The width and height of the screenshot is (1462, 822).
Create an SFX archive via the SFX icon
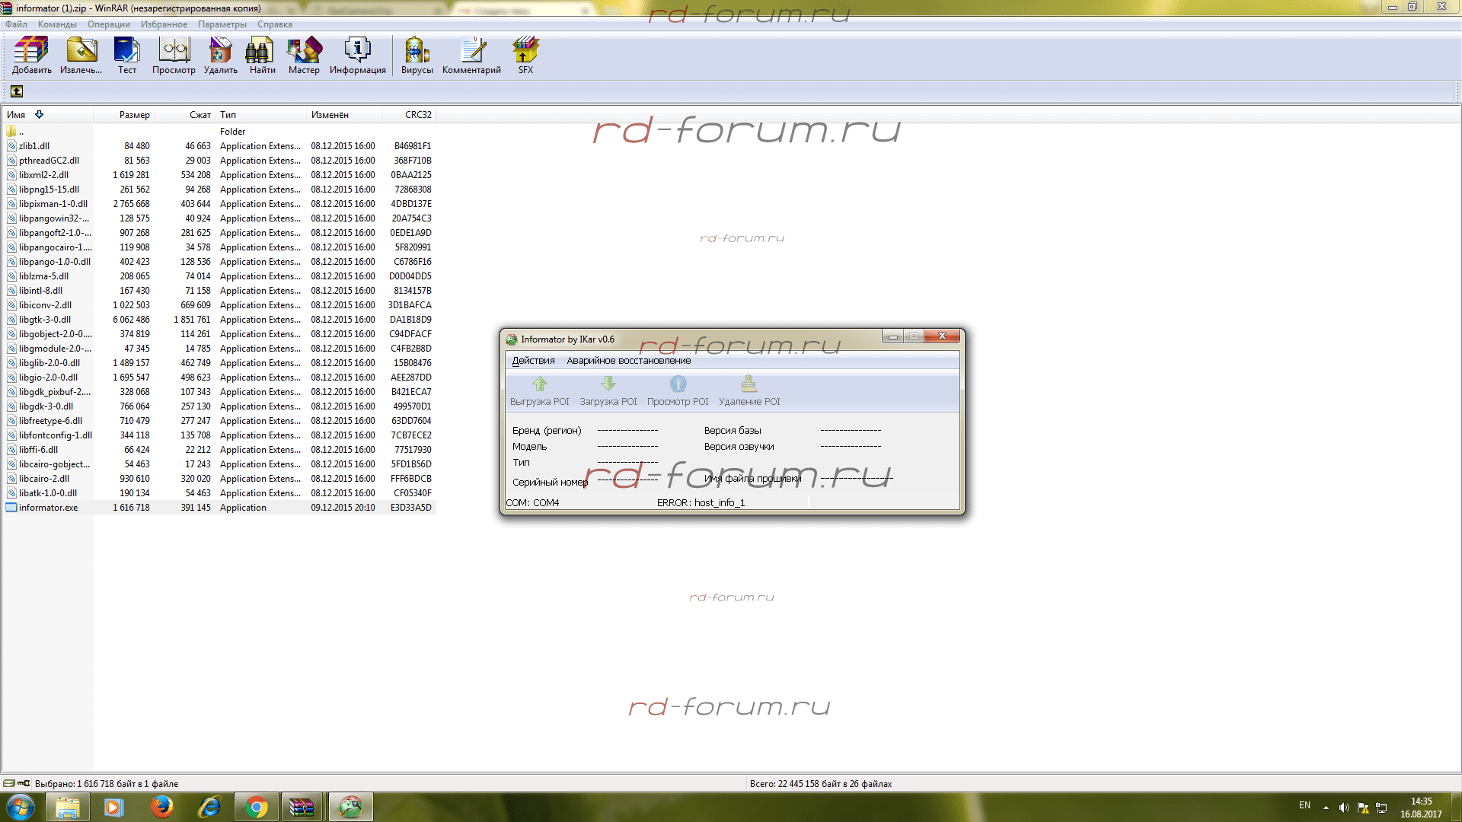tap(525, 55)
